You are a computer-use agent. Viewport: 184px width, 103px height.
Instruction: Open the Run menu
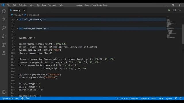[44, 5]
